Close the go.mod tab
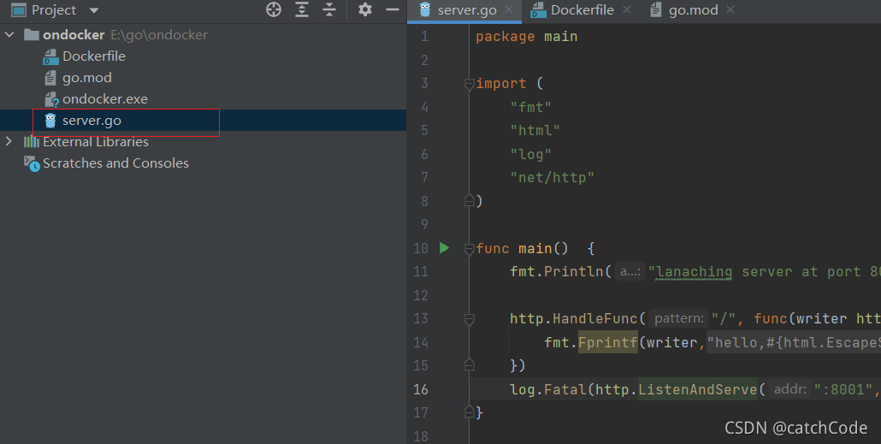This screenshot has height=444, width=881. pyautogui.click(x=730, y=9)
